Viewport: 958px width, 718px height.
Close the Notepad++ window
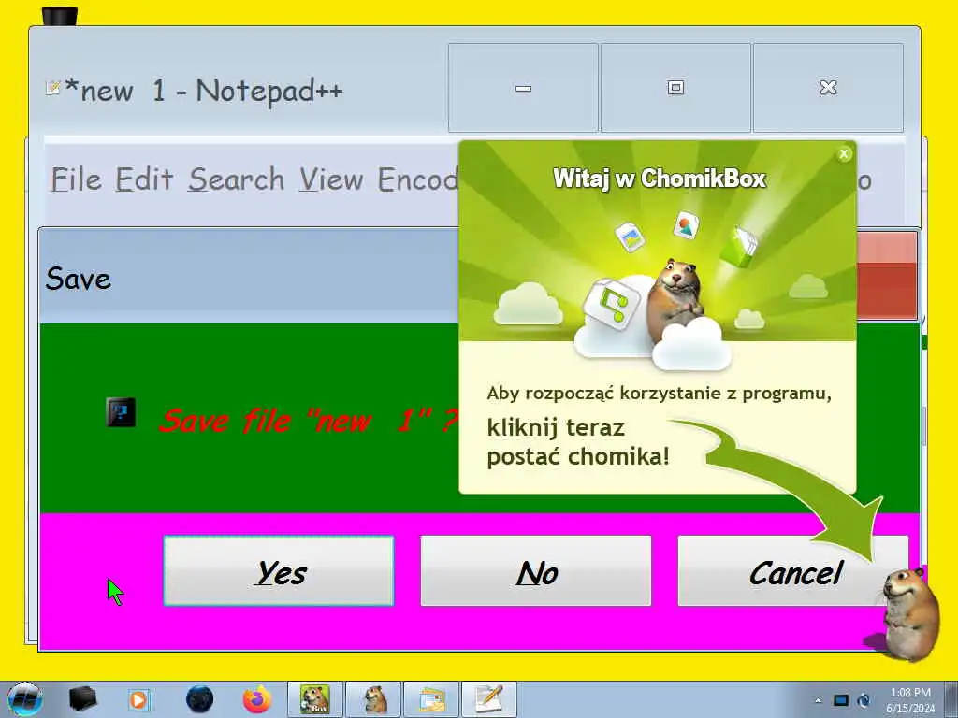(x=828, y=88)
